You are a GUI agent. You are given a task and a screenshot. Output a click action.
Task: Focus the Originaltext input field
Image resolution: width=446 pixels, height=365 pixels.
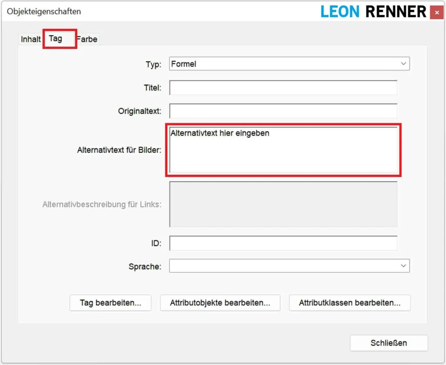[x=283, y=111]
